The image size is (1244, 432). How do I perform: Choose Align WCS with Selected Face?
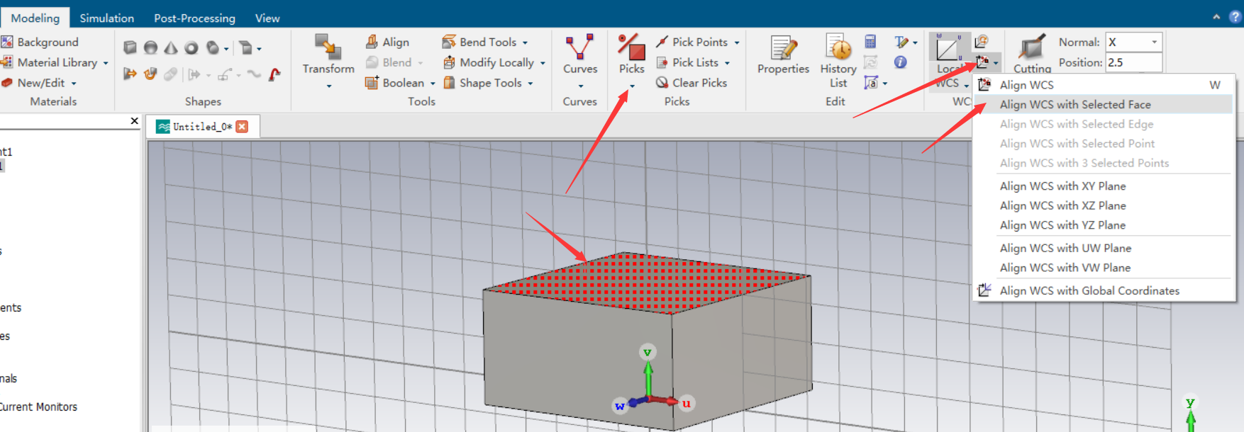[1104, 104]
